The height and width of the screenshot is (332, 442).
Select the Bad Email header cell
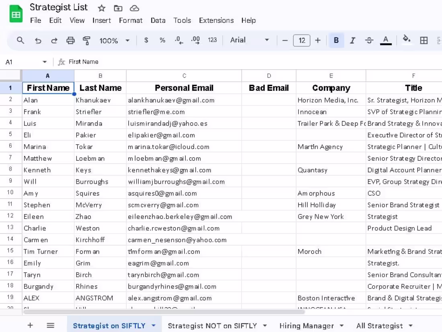pos(269,88)
